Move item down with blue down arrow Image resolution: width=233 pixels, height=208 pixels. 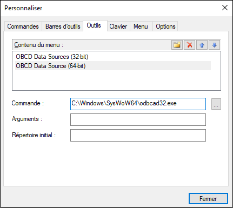pos(214,45)
